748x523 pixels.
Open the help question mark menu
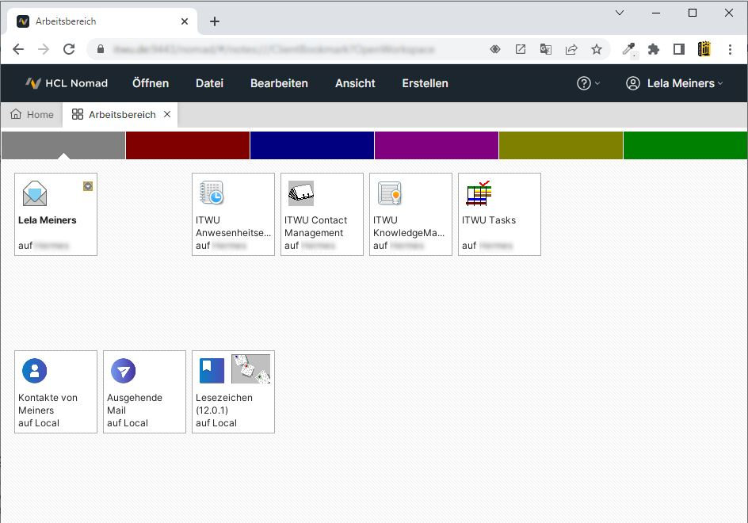[588, 83]
